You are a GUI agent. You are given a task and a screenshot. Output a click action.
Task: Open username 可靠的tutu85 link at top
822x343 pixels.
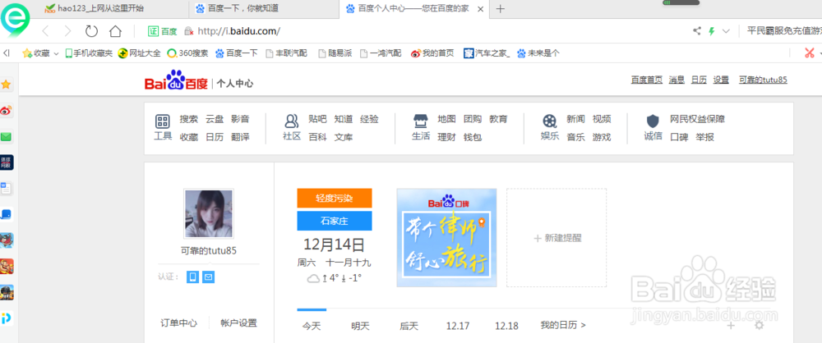tap(763, 80)
